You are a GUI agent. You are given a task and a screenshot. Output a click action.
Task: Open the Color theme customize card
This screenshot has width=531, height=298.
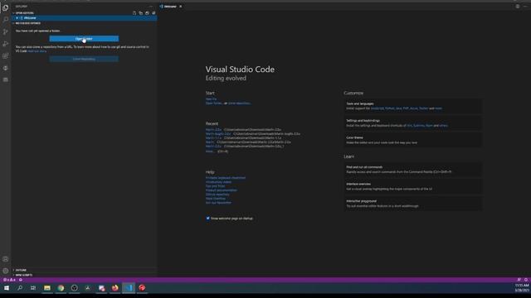pyautogui.click(x=413, y=140)
